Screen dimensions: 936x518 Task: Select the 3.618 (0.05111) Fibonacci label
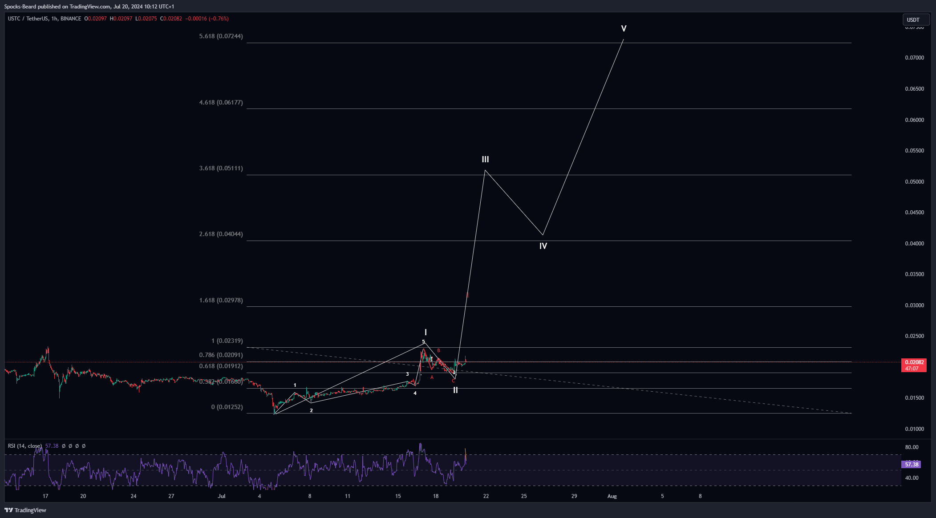coord(221,168)
